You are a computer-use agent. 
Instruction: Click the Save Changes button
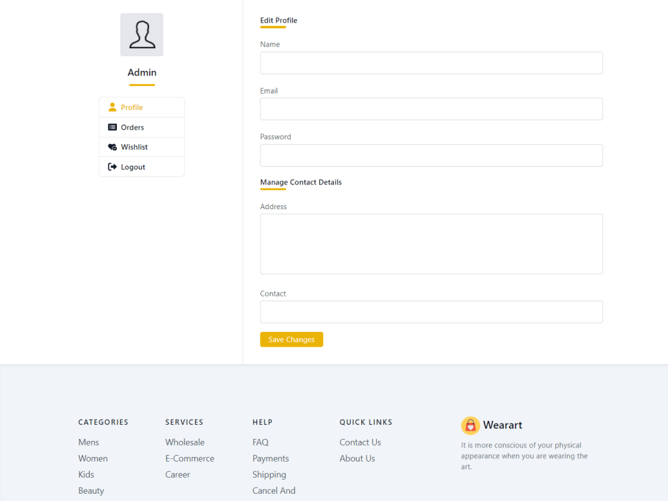291,339
